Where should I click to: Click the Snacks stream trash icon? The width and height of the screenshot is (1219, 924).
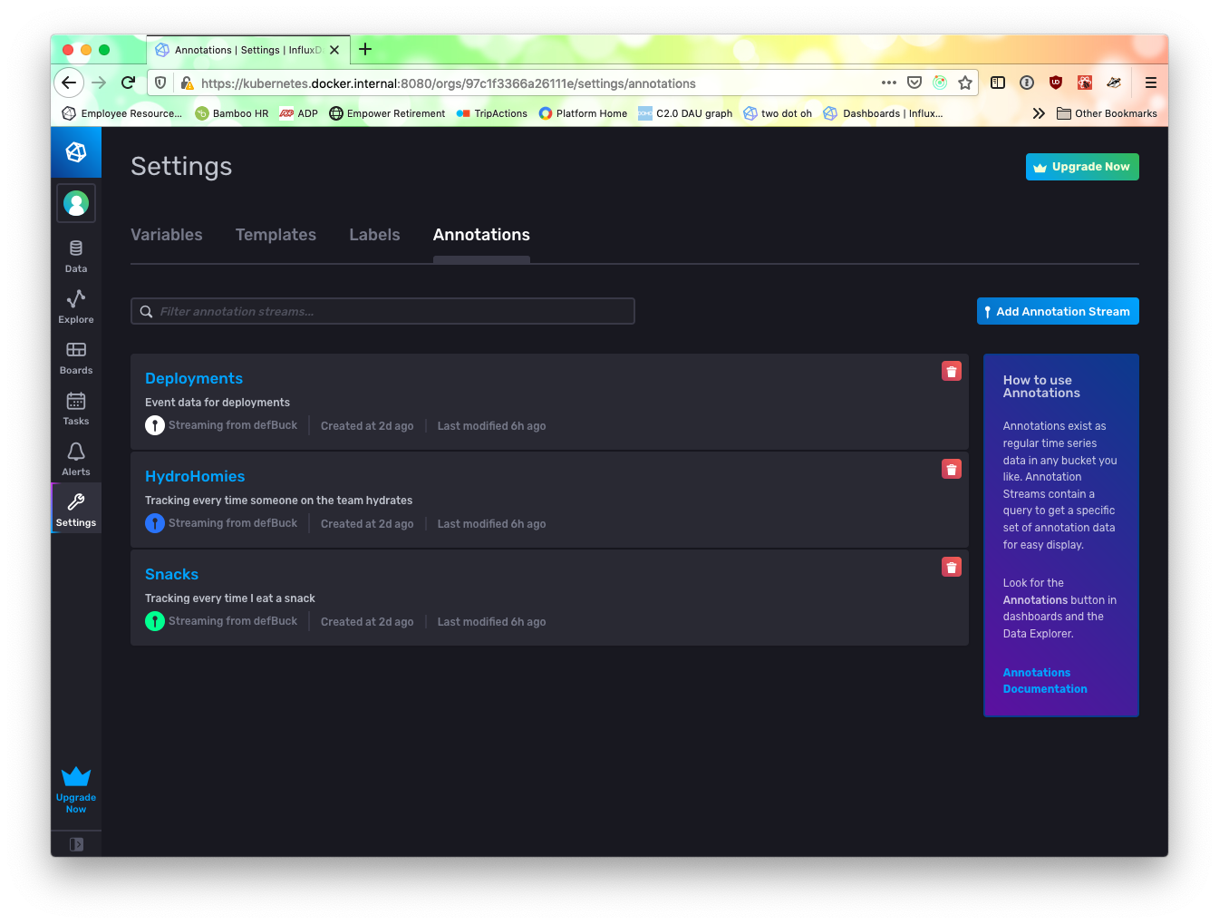(951, 567)
